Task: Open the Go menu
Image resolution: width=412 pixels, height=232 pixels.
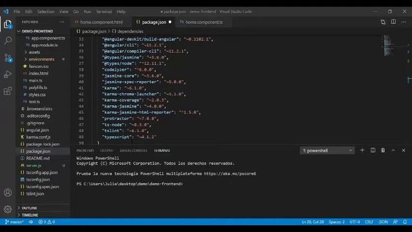Action: [x=76, y=12]
